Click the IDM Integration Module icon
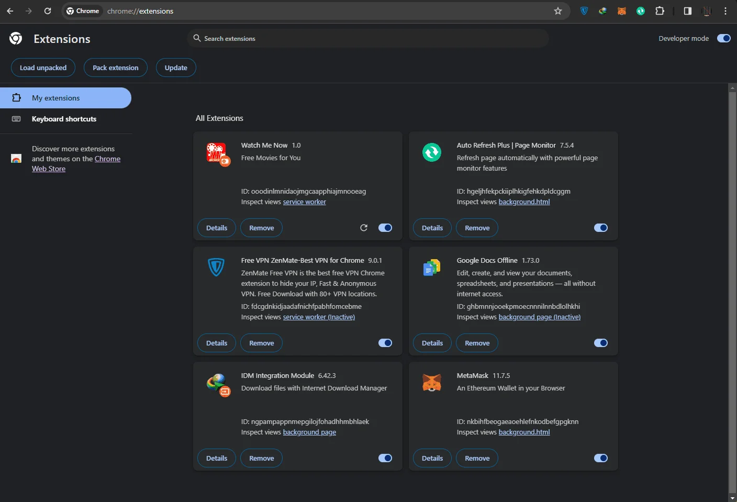This screenshot has width=737, height=502. tap(218, 385)
